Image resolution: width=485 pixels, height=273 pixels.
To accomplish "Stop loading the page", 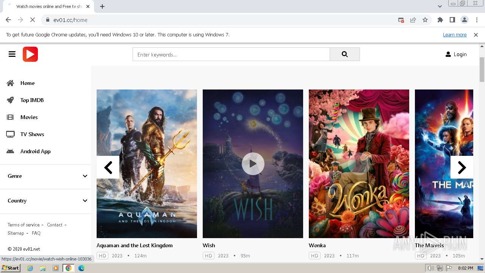I will point(32,20).
